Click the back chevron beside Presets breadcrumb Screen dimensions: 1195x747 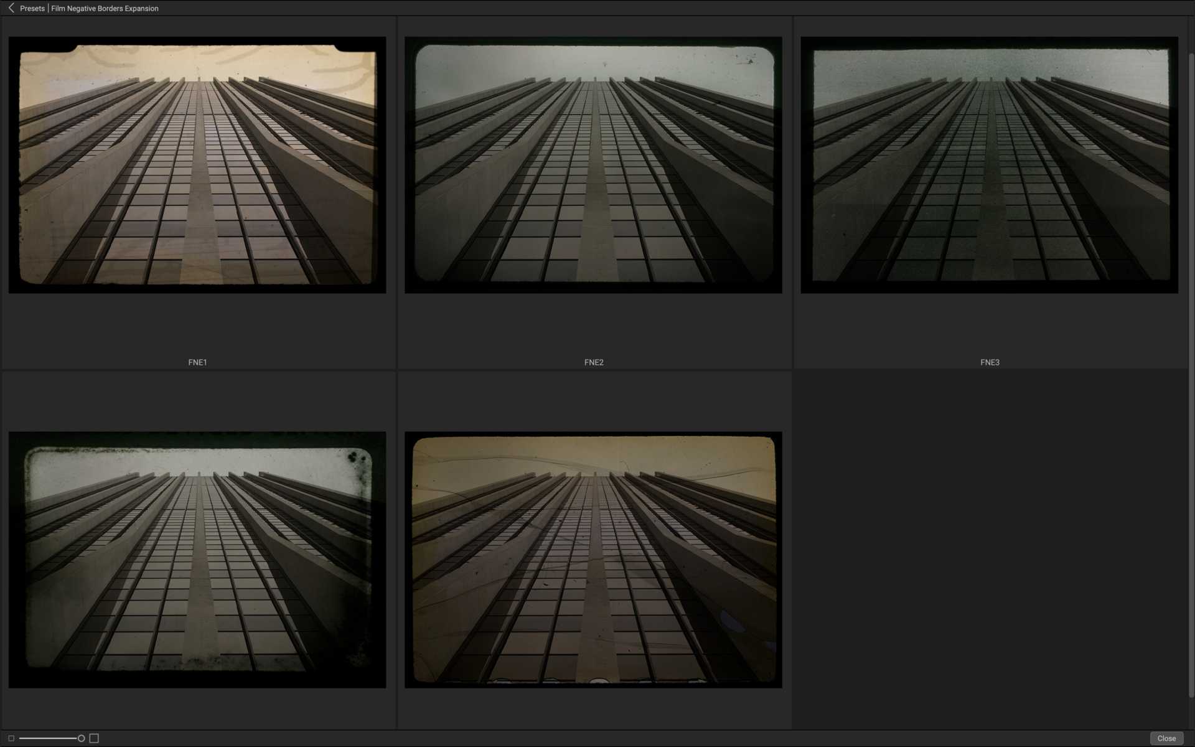tap(11, 8)
